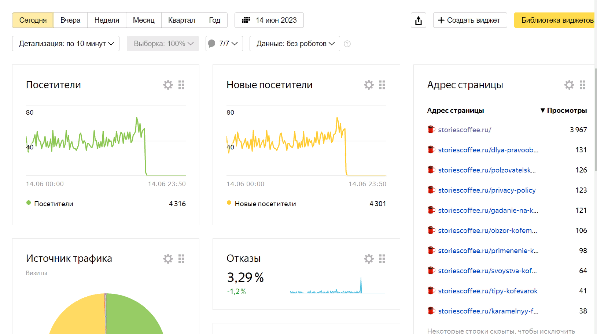Toggle yellow Новые посетители legend marker
597x334 pixels.
[x=229, y=203]
